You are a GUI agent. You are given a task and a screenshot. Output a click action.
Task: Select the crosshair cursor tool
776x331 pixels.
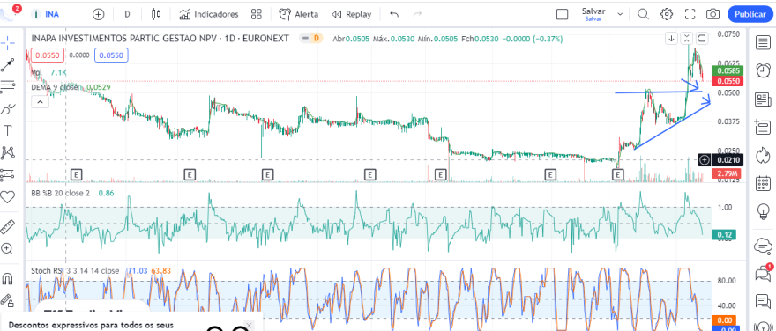[7, 42]
